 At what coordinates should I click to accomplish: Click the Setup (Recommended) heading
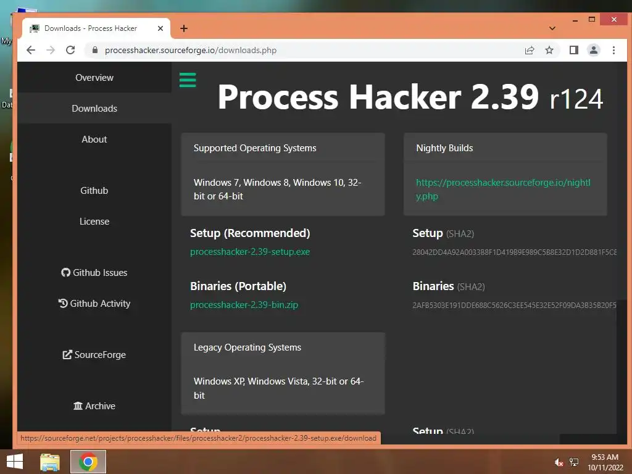point(250,233)
